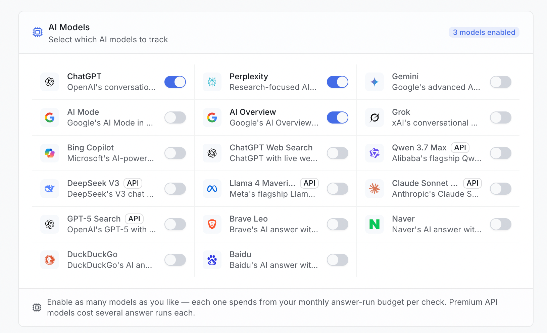Viewport: 547px width, 333px height.
Task: Enable the Gemini model toggle
Action: click(501, 82)
